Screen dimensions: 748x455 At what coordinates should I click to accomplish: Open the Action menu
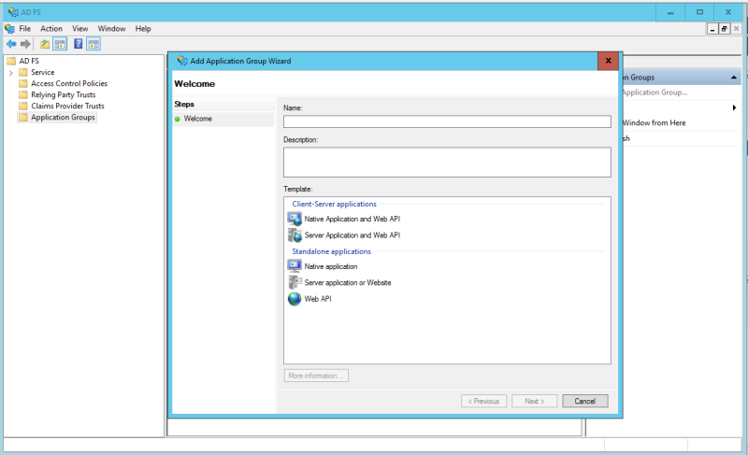51,29
